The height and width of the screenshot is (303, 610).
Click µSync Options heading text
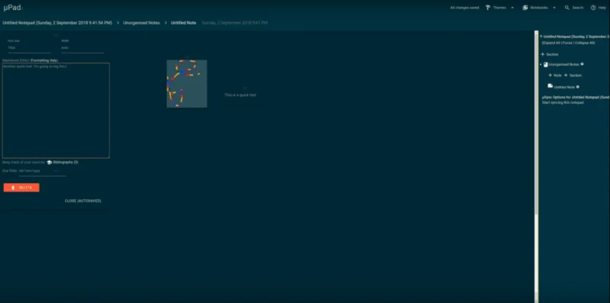point(576,97)
